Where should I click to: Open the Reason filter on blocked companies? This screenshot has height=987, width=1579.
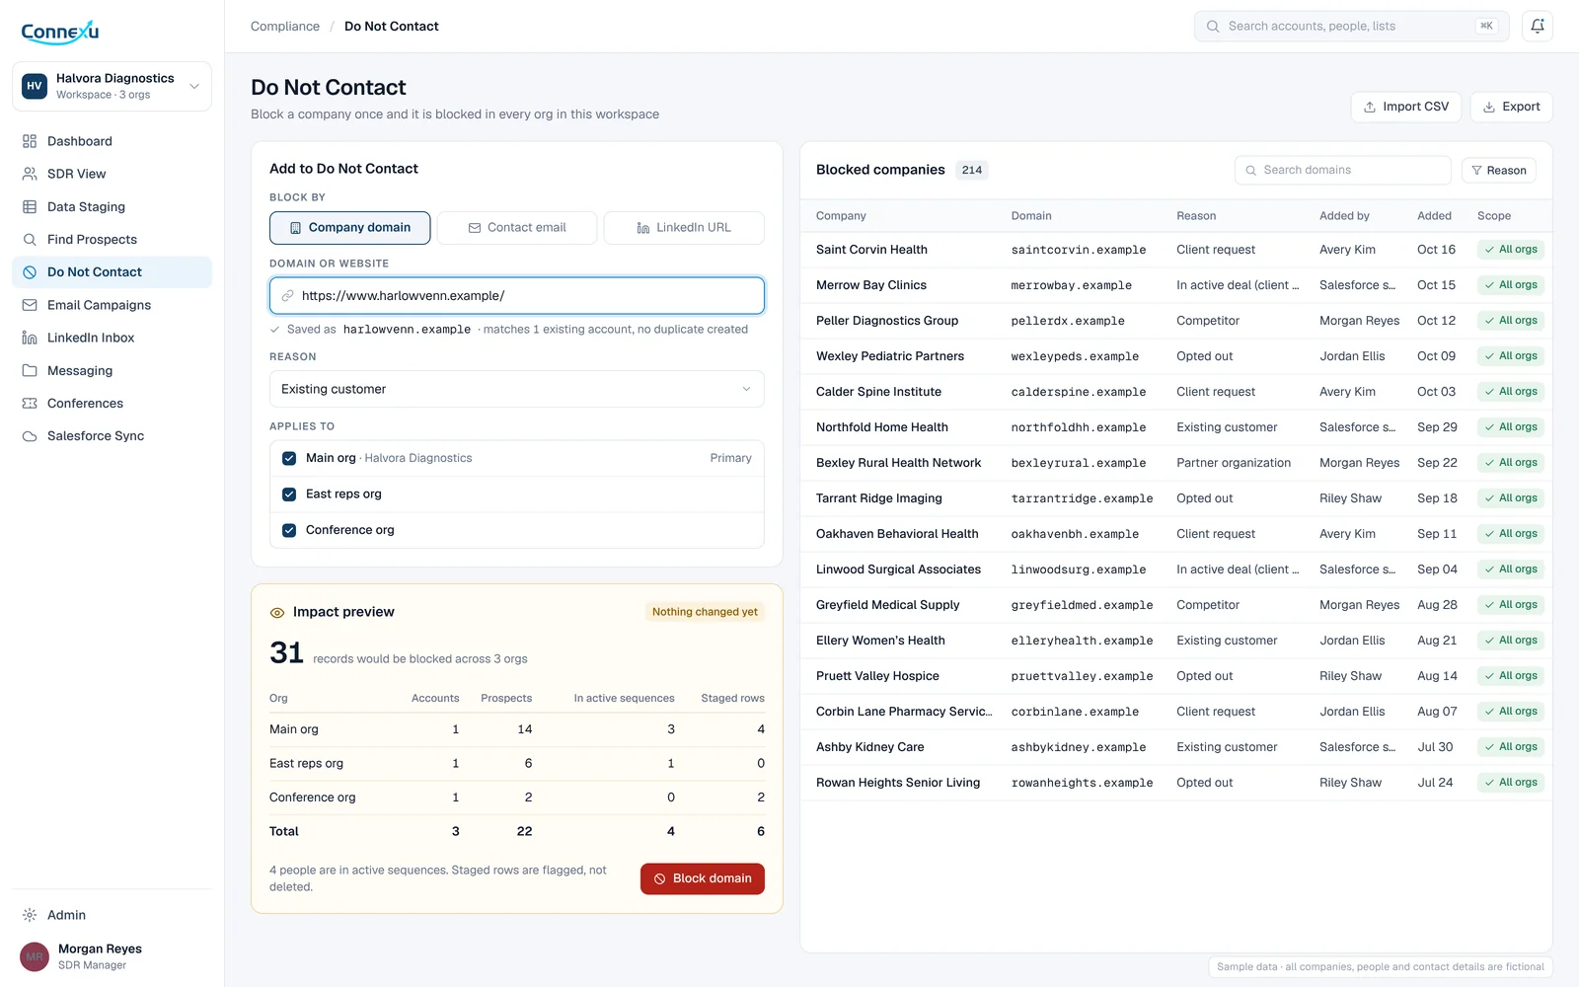[x=1499, y=170]
